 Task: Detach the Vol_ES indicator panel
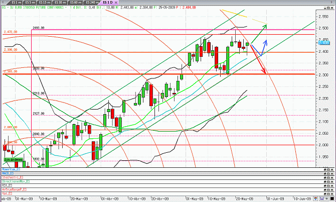point(325,193)
